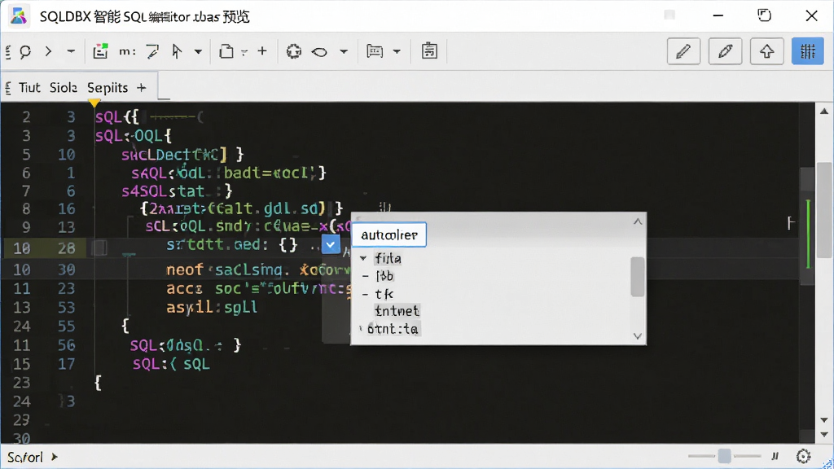This screenshot has height=469, width=834.
Task: Click the slanted pencil-edit toolbar icon
Action: (152, 51)
